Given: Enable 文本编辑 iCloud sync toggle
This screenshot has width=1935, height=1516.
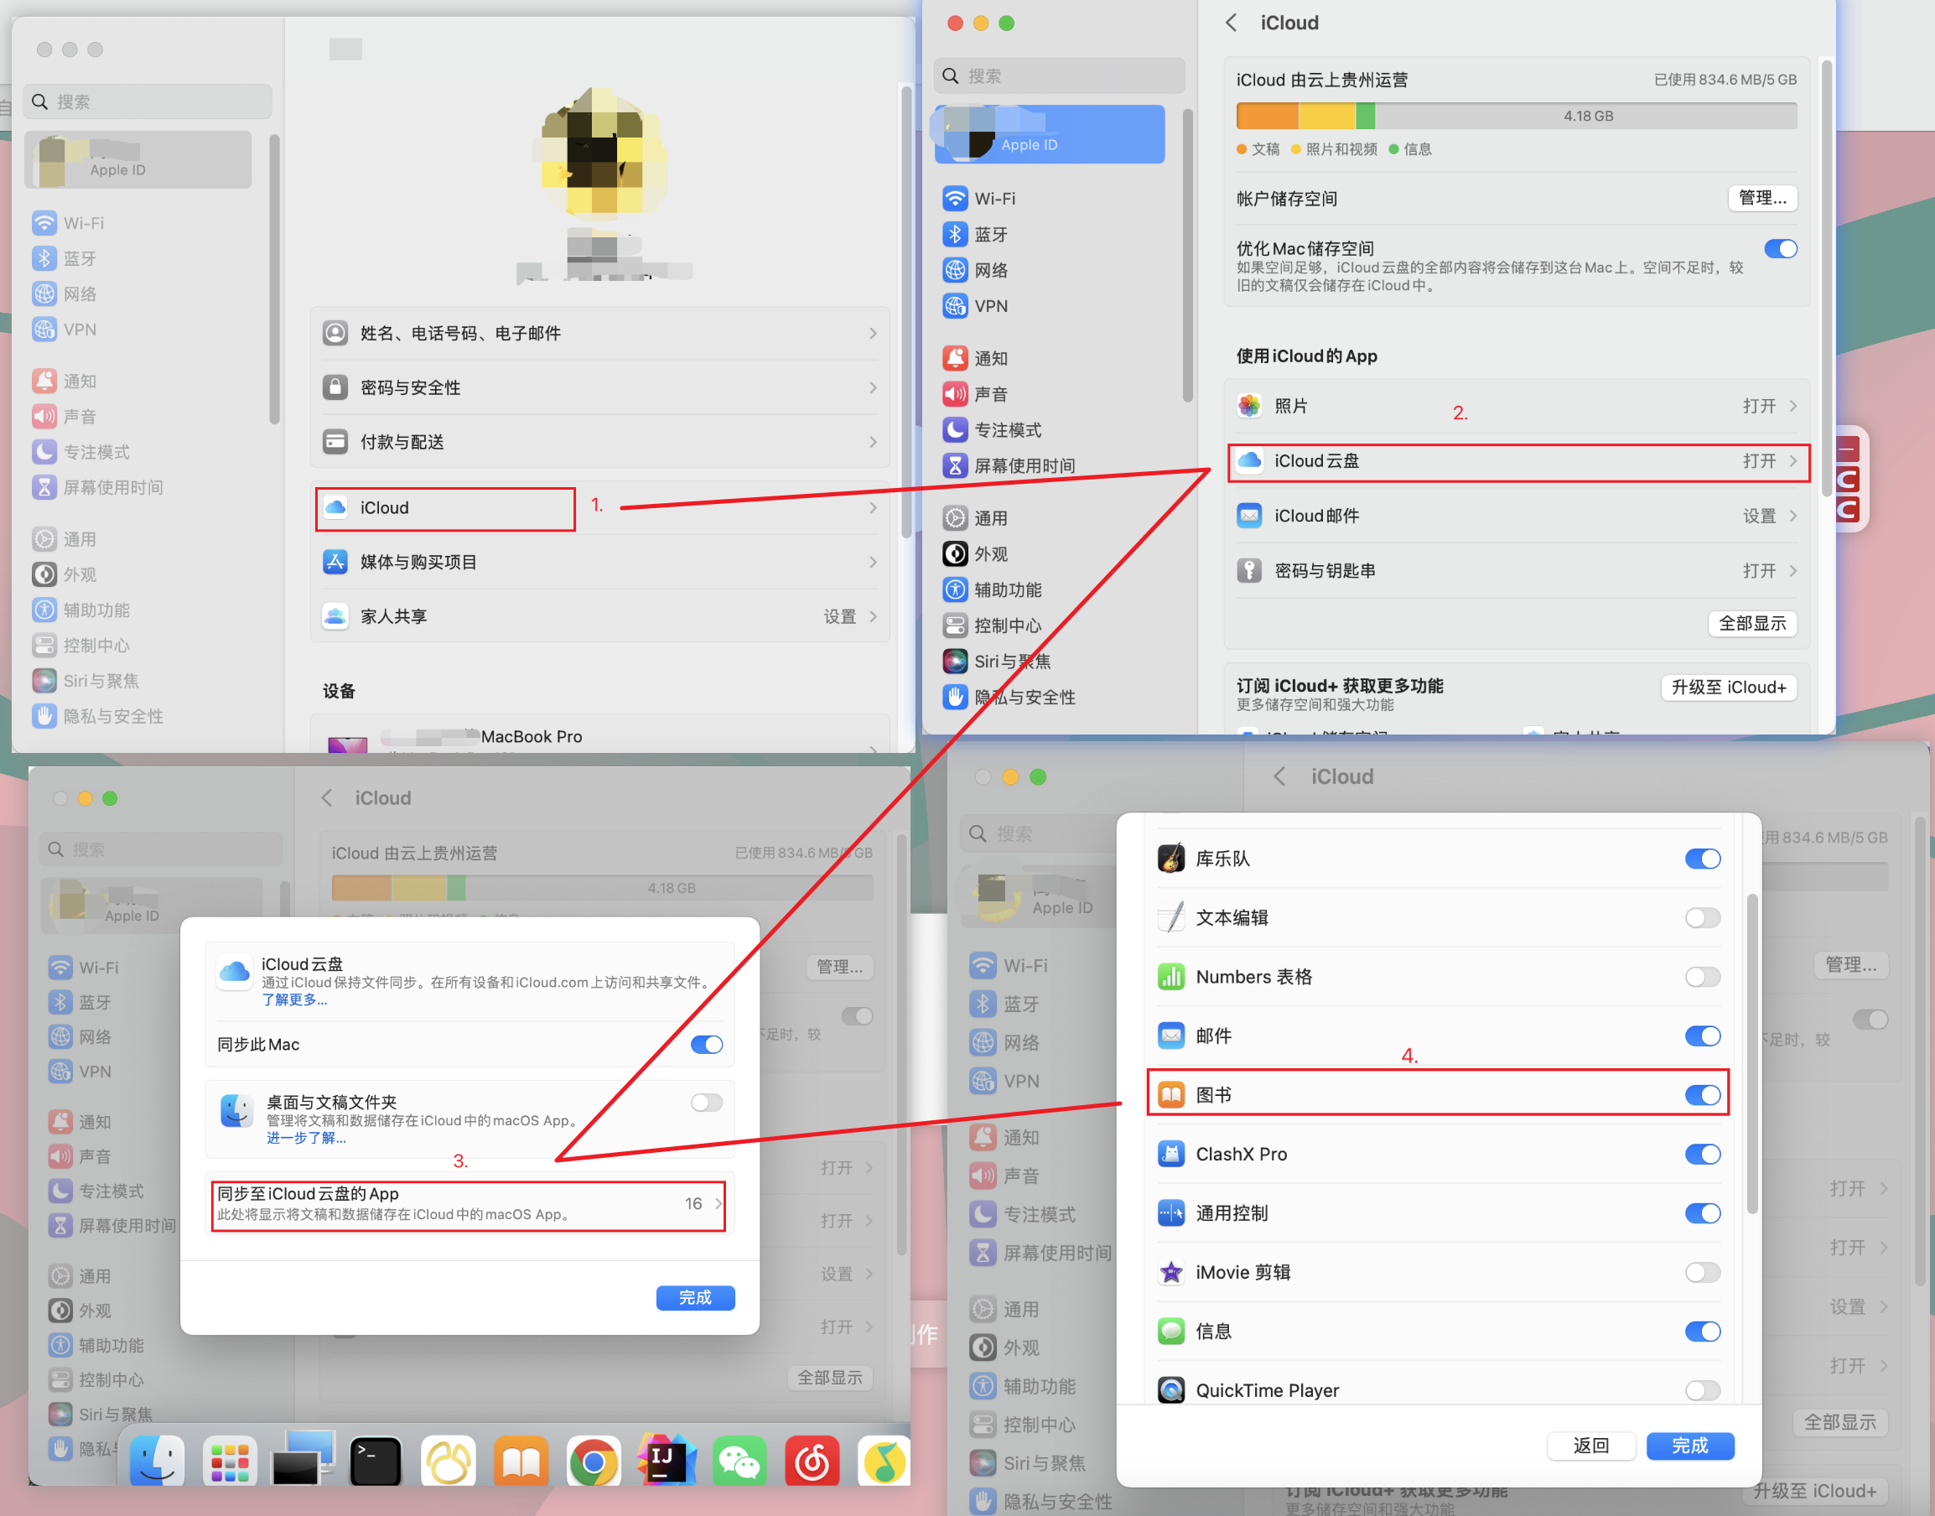Looking at the screenshot, I should click(x=1702, y=918).
